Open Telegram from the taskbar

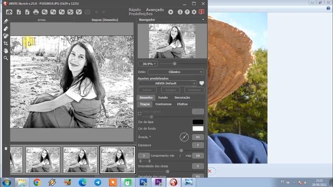pyautogui.click(x=98, y=182)
